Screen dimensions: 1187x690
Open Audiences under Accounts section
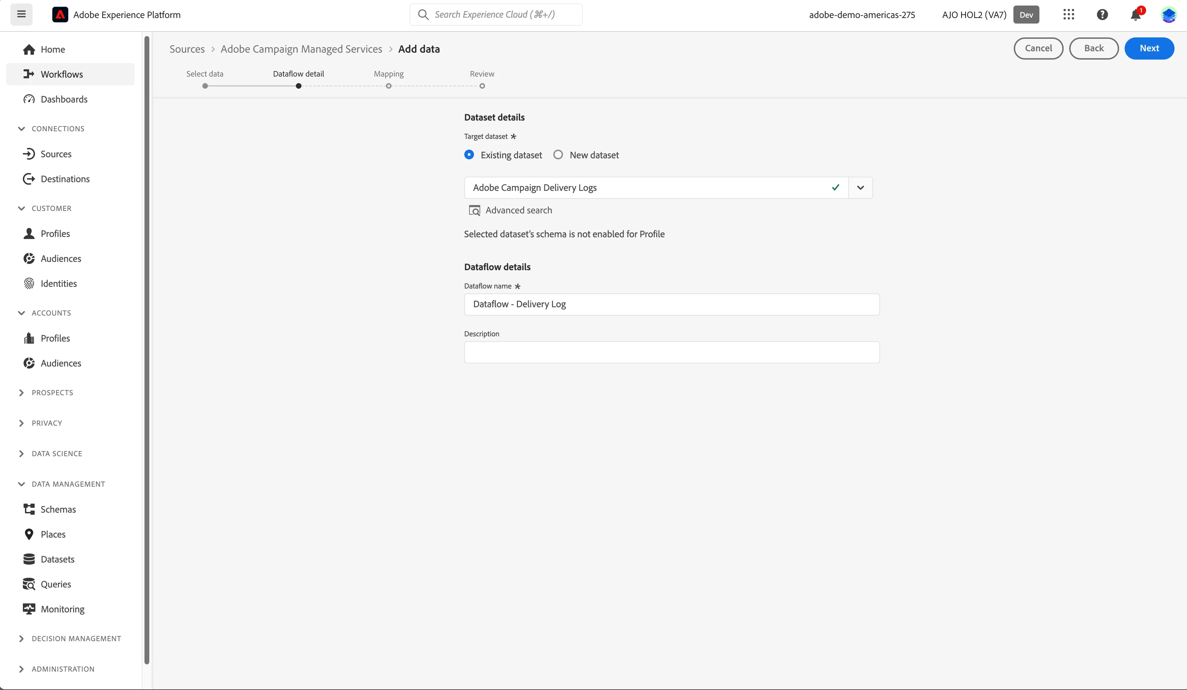tap(70, 363)
